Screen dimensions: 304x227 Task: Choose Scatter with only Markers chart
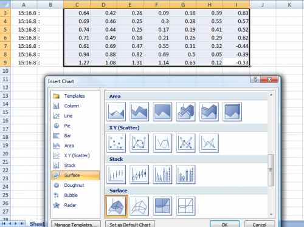click(116, 143)
